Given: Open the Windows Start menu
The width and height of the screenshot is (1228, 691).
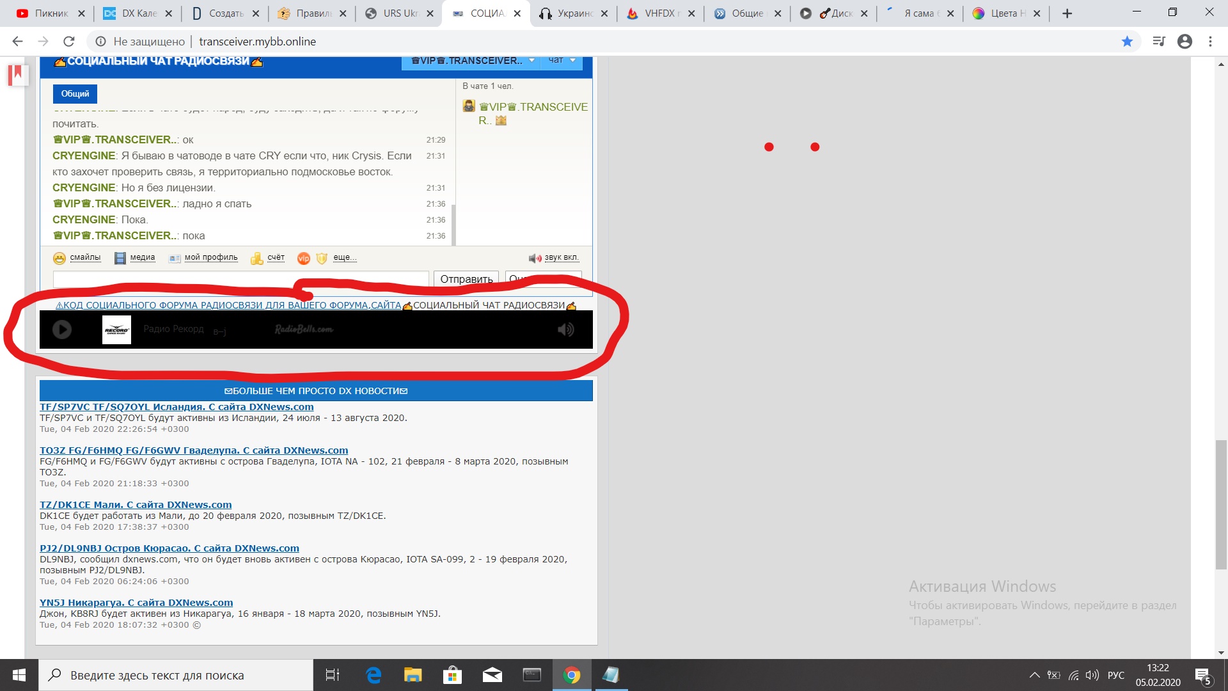Looking at the screenshot, I should point(19,675).
